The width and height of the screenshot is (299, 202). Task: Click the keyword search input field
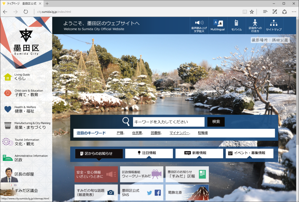click(168, 122)
